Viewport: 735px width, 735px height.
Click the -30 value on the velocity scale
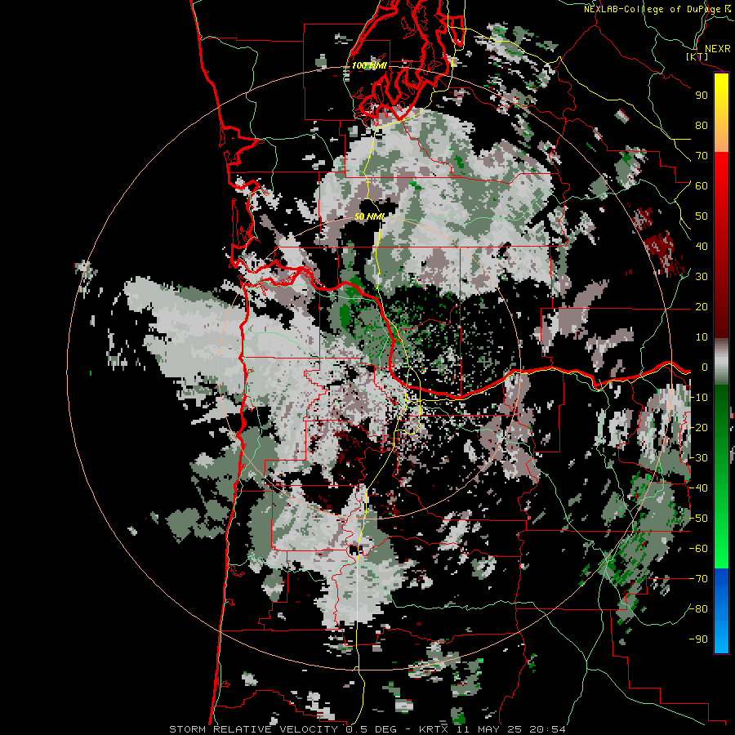(698, 458)
